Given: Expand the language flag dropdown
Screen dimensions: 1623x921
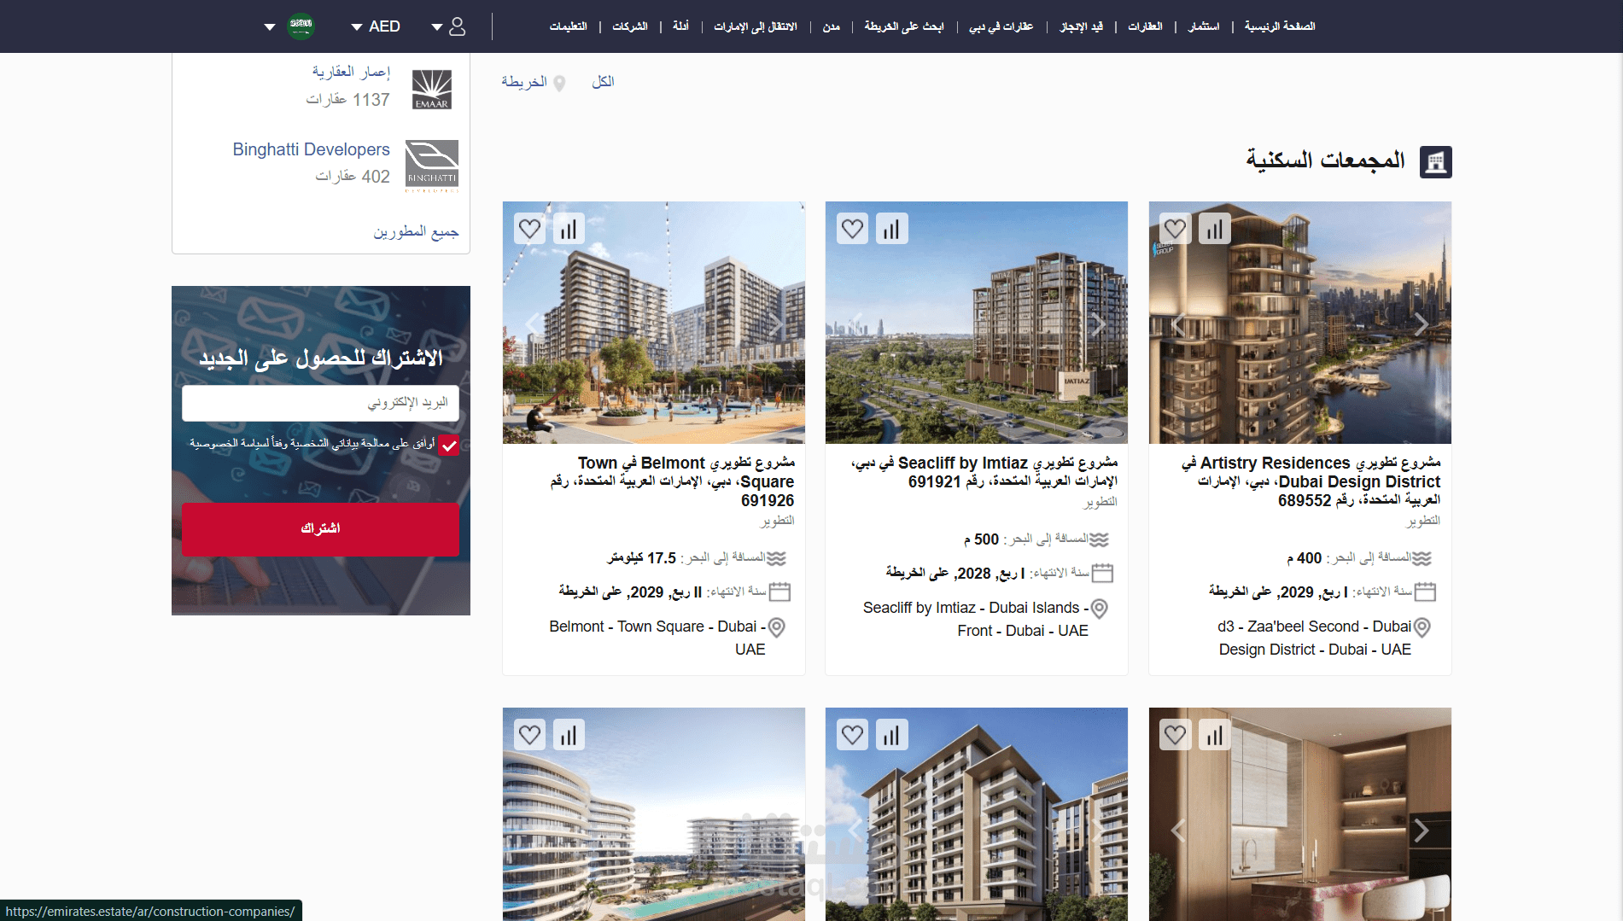Looking at the screenshot, I should click(289, 26).
